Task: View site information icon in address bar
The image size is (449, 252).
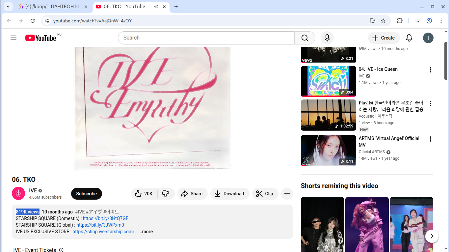Action: [x=47, y=21]
